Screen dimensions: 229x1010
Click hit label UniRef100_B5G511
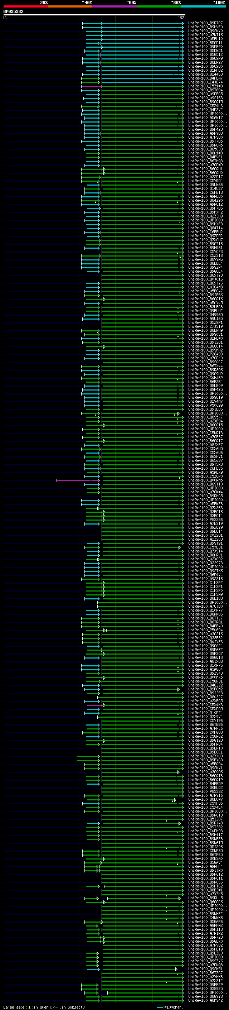[x=205, y=43]
